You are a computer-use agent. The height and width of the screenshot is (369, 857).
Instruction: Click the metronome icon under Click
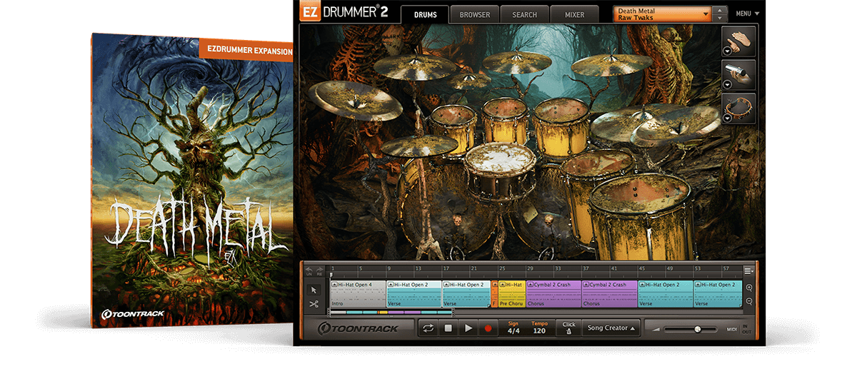coord(568,332)
